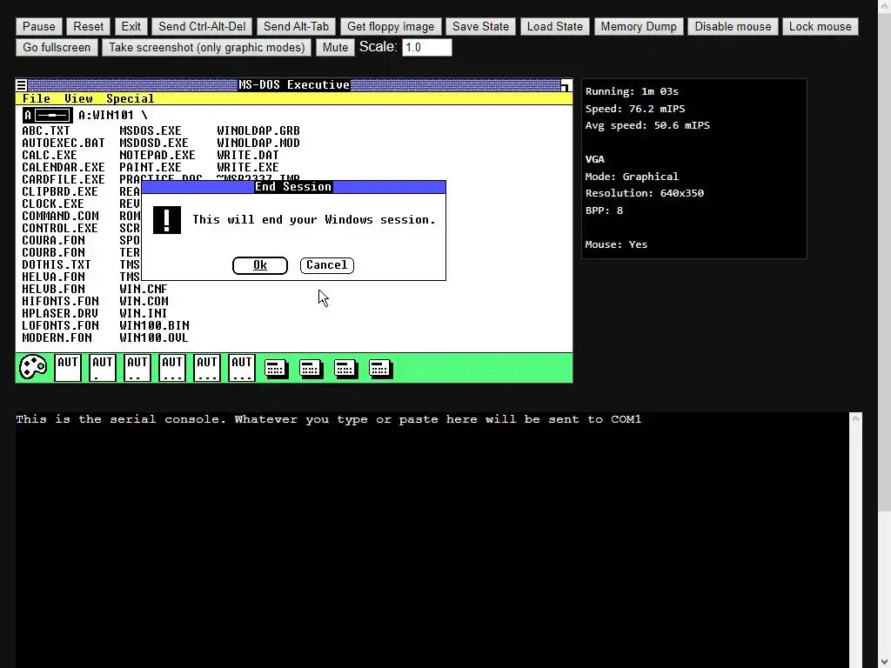The width and height of the screenshot is (891, 668).
Task: Select WINOLDAP.GRB file
Action: [x=258, y=130]
